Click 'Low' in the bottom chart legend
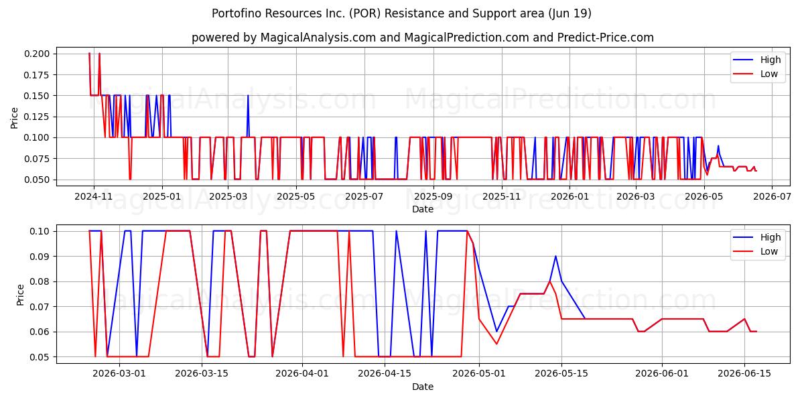 click(x=769, y=251)
